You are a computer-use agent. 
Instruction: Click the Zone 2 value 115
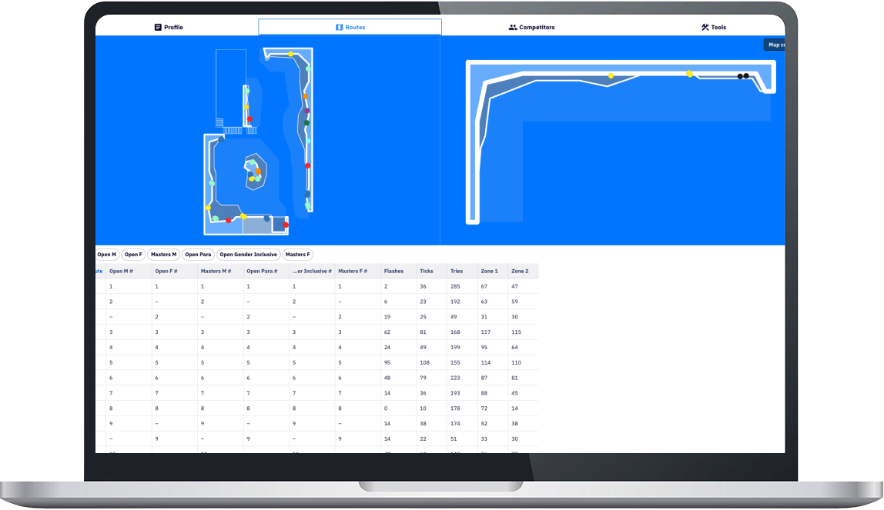coord(517,332)
